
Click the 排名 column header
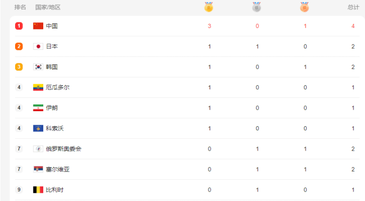point(20,7)
